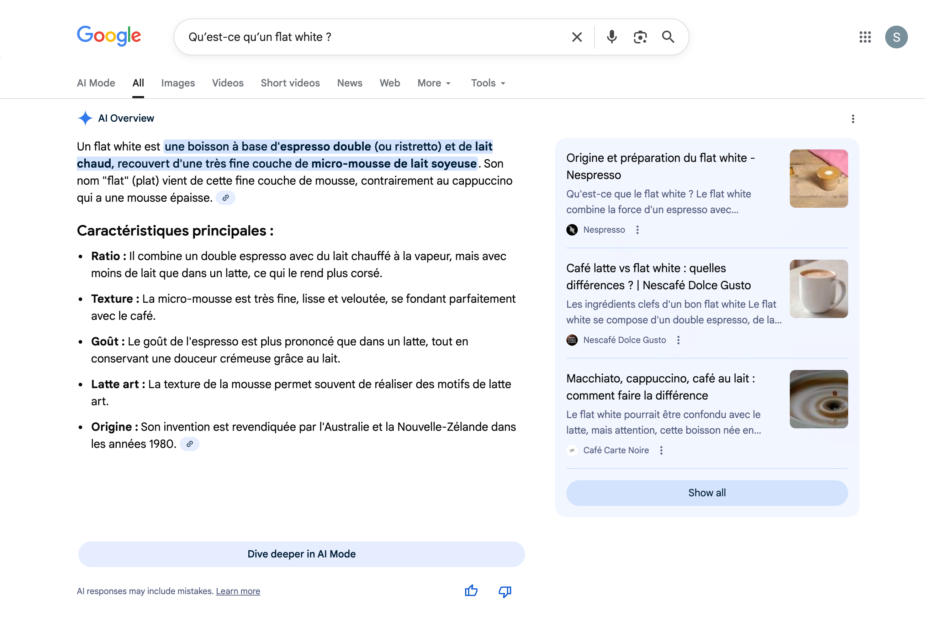The width and height of the screenshot is (925, 619).
Task: Open Google Lens image search
Action: 640,37
